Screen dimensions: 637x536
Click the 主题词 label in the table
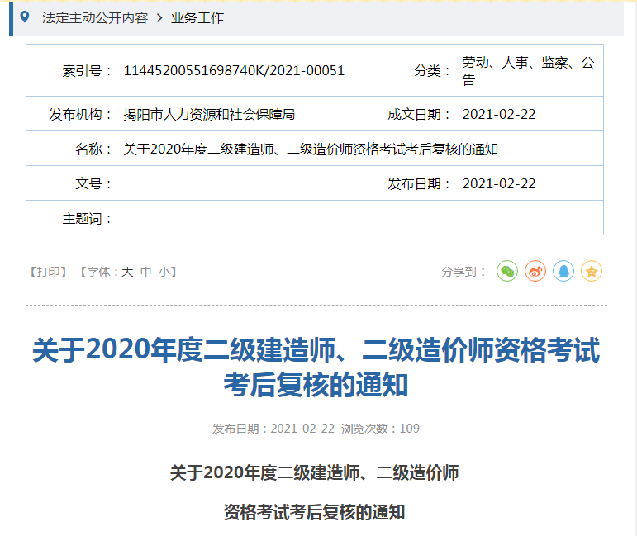[x=86, y=219]
